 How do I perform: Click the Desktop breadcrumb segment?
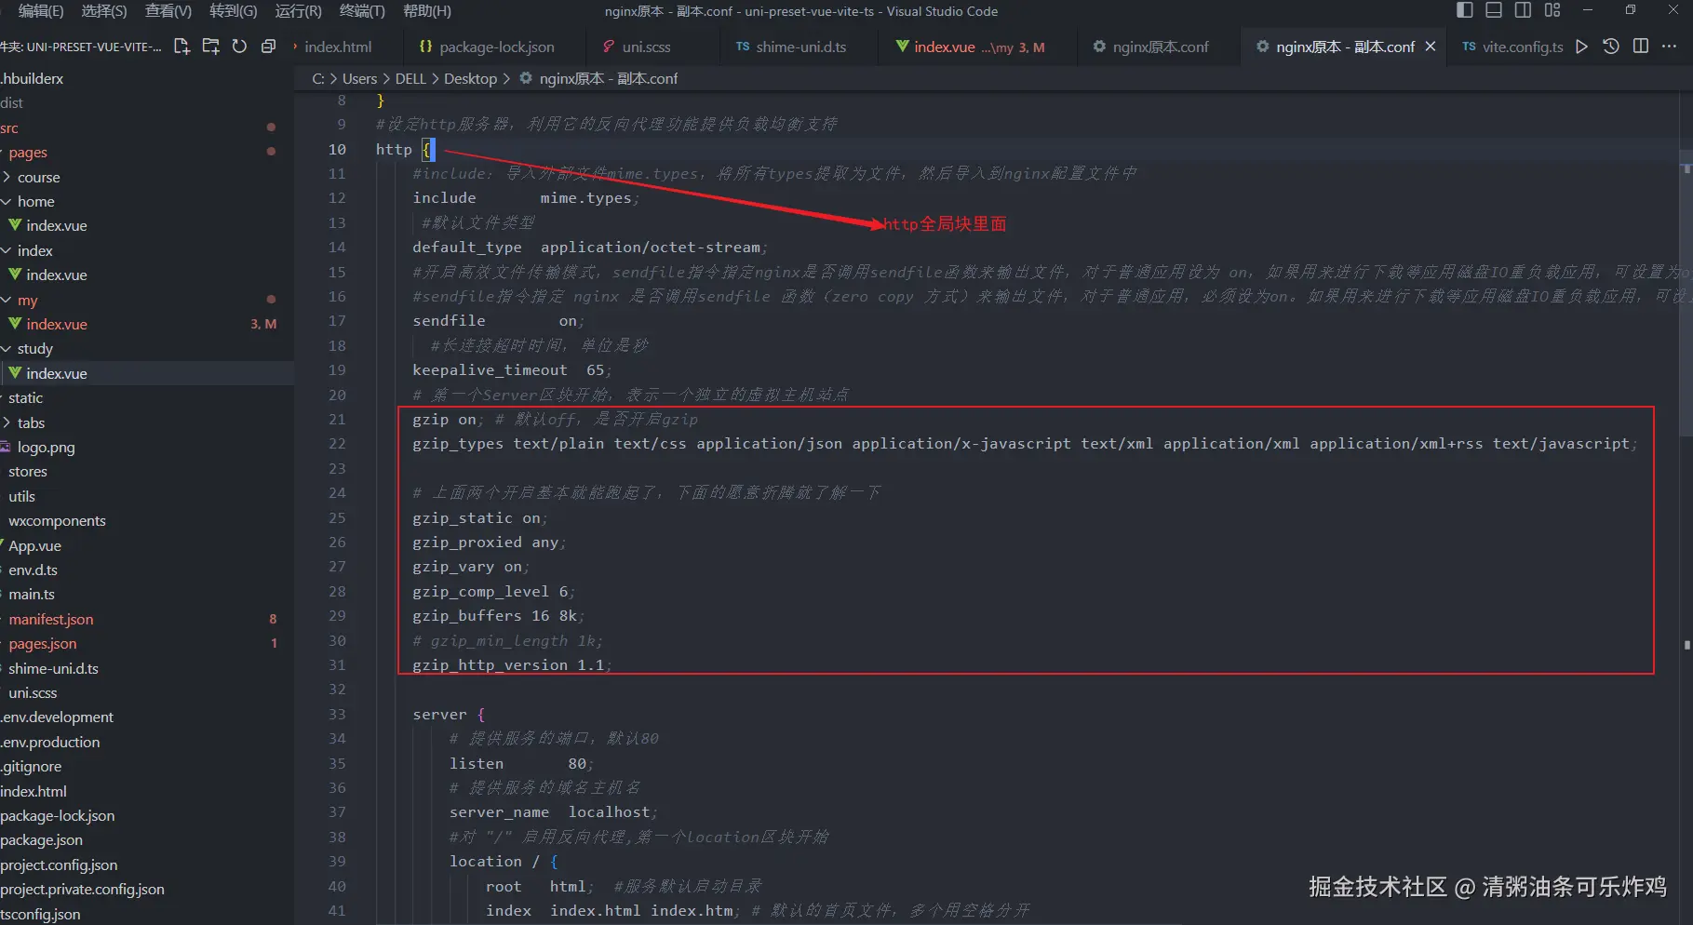point(470,78)
